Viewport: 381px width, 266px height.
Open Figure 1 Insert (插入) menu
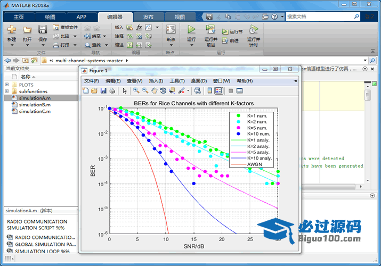point(156,81)
